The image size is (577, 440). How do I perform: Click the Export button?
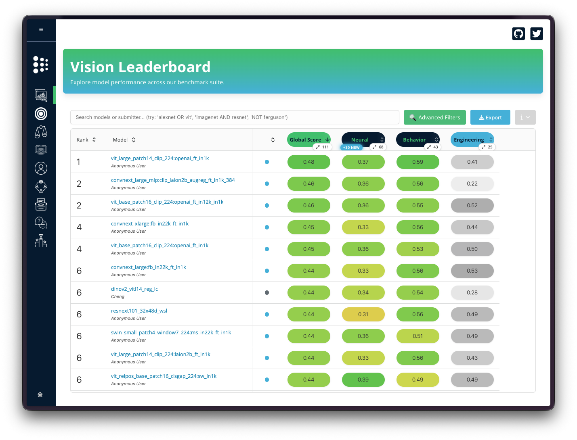pos(490,117)
